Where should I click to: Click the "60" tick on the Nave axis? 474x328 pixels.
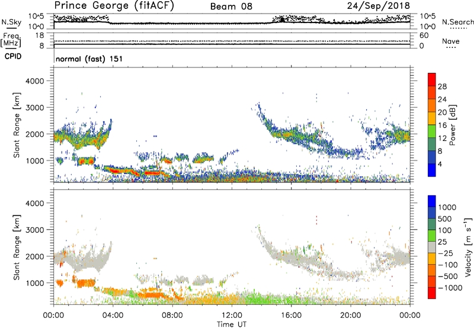424,36
